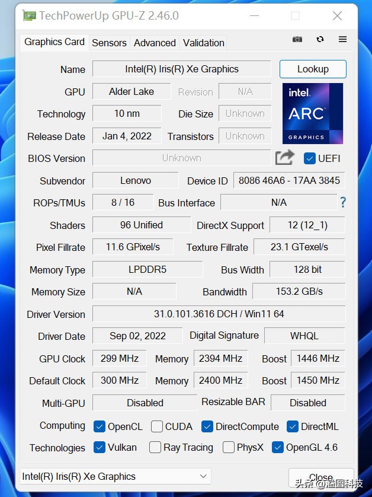Click the Close button
The image size is (372, 497).
(x=321, y=477)
